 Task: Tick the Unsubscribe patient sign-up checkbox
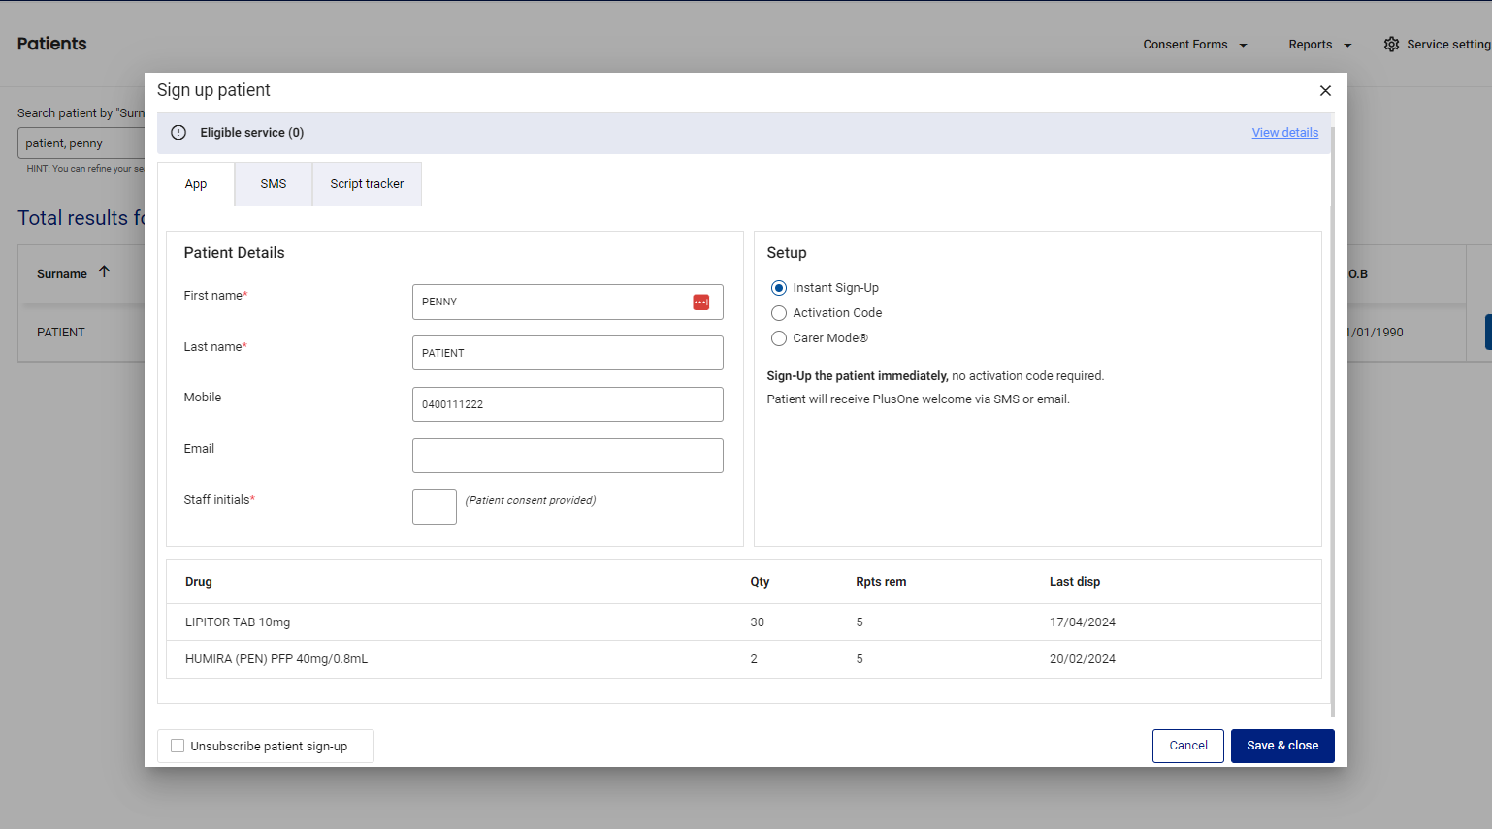(x=178, y=746)
